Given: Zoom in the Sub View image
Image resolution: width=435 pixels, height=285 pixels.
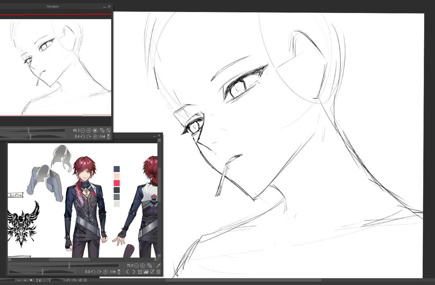Looking at the screenshot, I should point(142,266).
